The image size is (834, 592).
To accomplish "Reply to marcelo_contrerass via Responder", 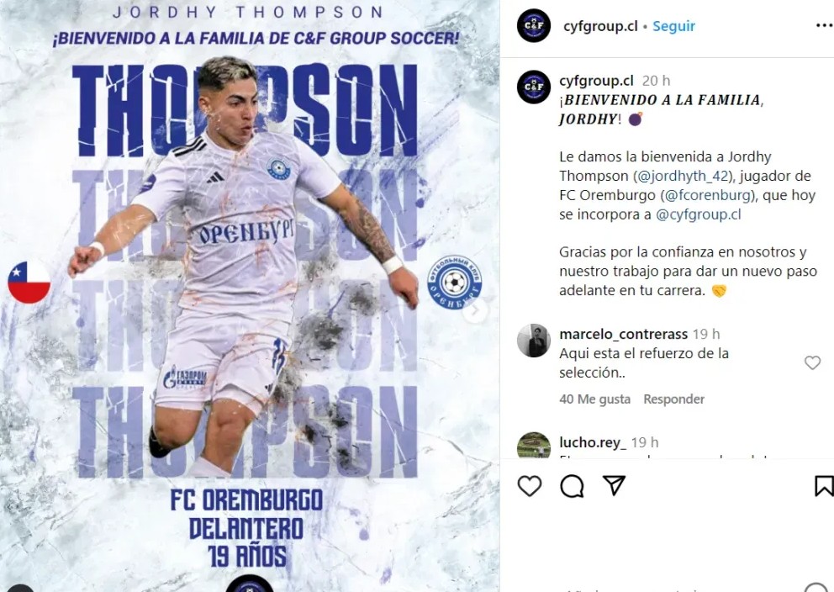I will 674,399.
